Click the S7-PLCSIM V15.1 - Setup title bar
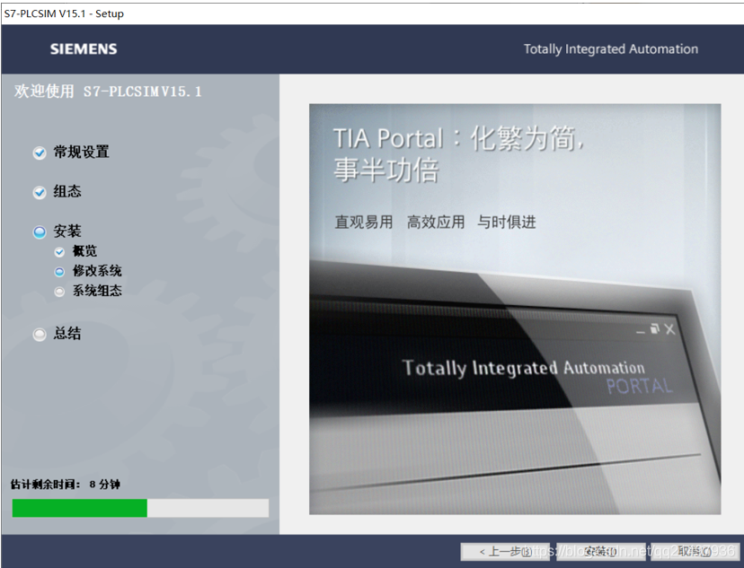Screen dimensions: 744x568 (372, 13)
